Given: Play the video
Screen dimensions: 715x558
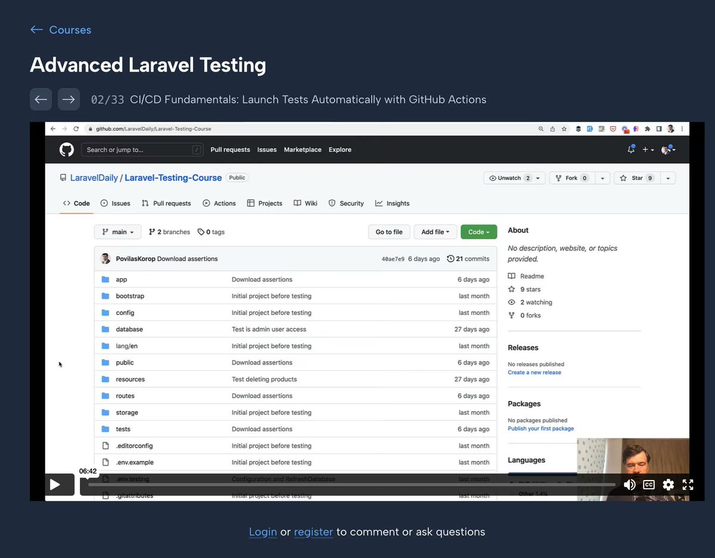Looking at the screenshot, I should click(x=55, y=485).
